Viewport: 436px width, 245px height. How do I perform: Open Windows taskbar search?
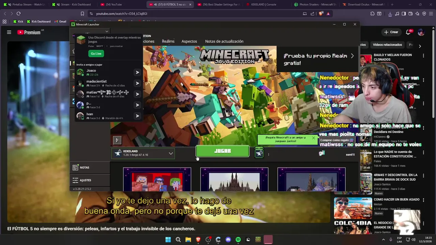[x=178, y=240]
